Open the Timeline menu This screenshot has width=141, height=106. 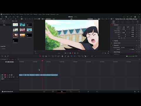pyautogui.click(x=21, y=14)
